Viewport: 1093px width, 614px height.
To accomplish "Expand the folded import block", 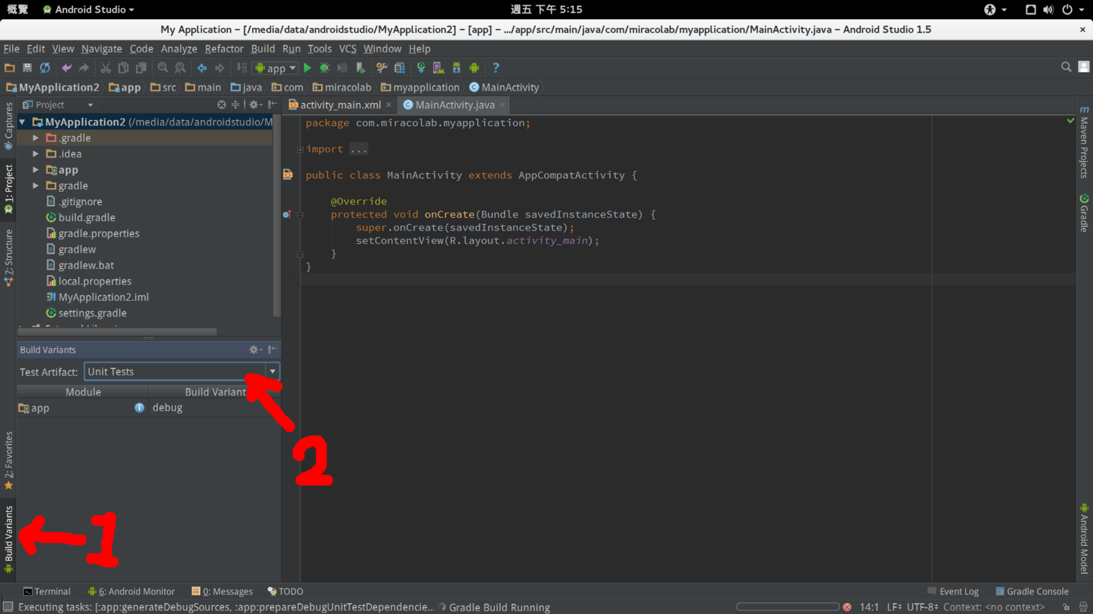I will (300, 149).
